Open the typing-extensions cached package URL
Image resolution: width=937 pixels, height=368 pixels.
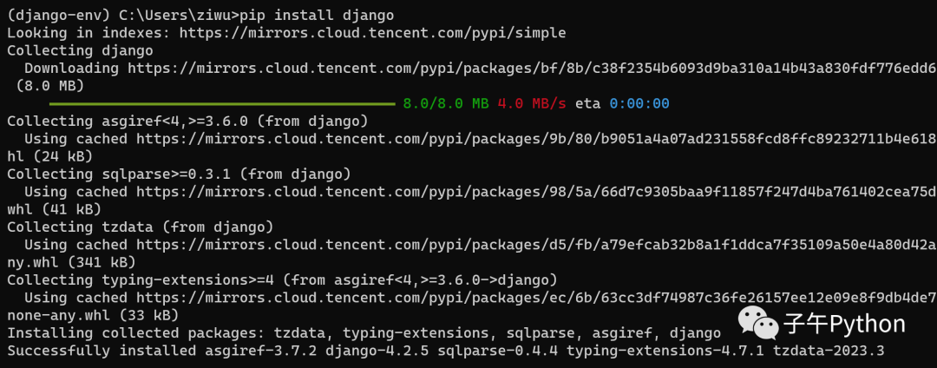click(x=537, y=298)
